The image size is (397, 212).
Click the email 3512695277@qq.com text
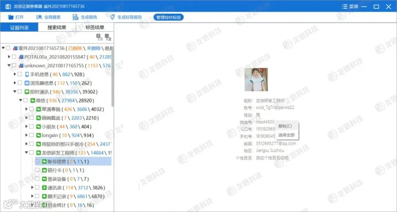pos(276,144)
